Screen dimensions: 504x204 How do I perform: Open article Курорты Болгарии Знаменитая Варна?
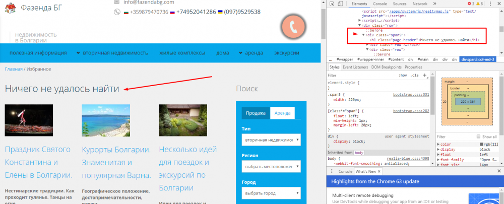pyautogui.click(x=116, y=163)
